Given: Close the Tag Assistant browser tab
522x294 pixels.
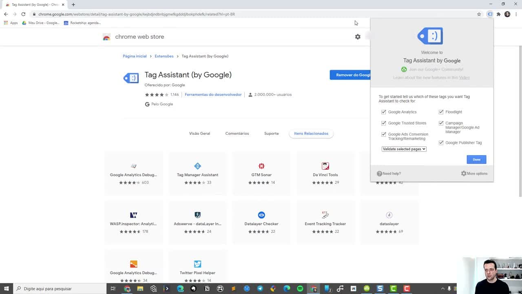Looking at the screenshot, I should (x=63, y=4).
